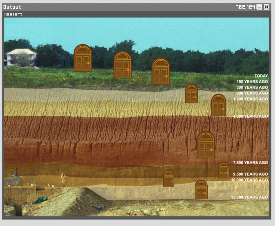Click the Output window title

12,7
